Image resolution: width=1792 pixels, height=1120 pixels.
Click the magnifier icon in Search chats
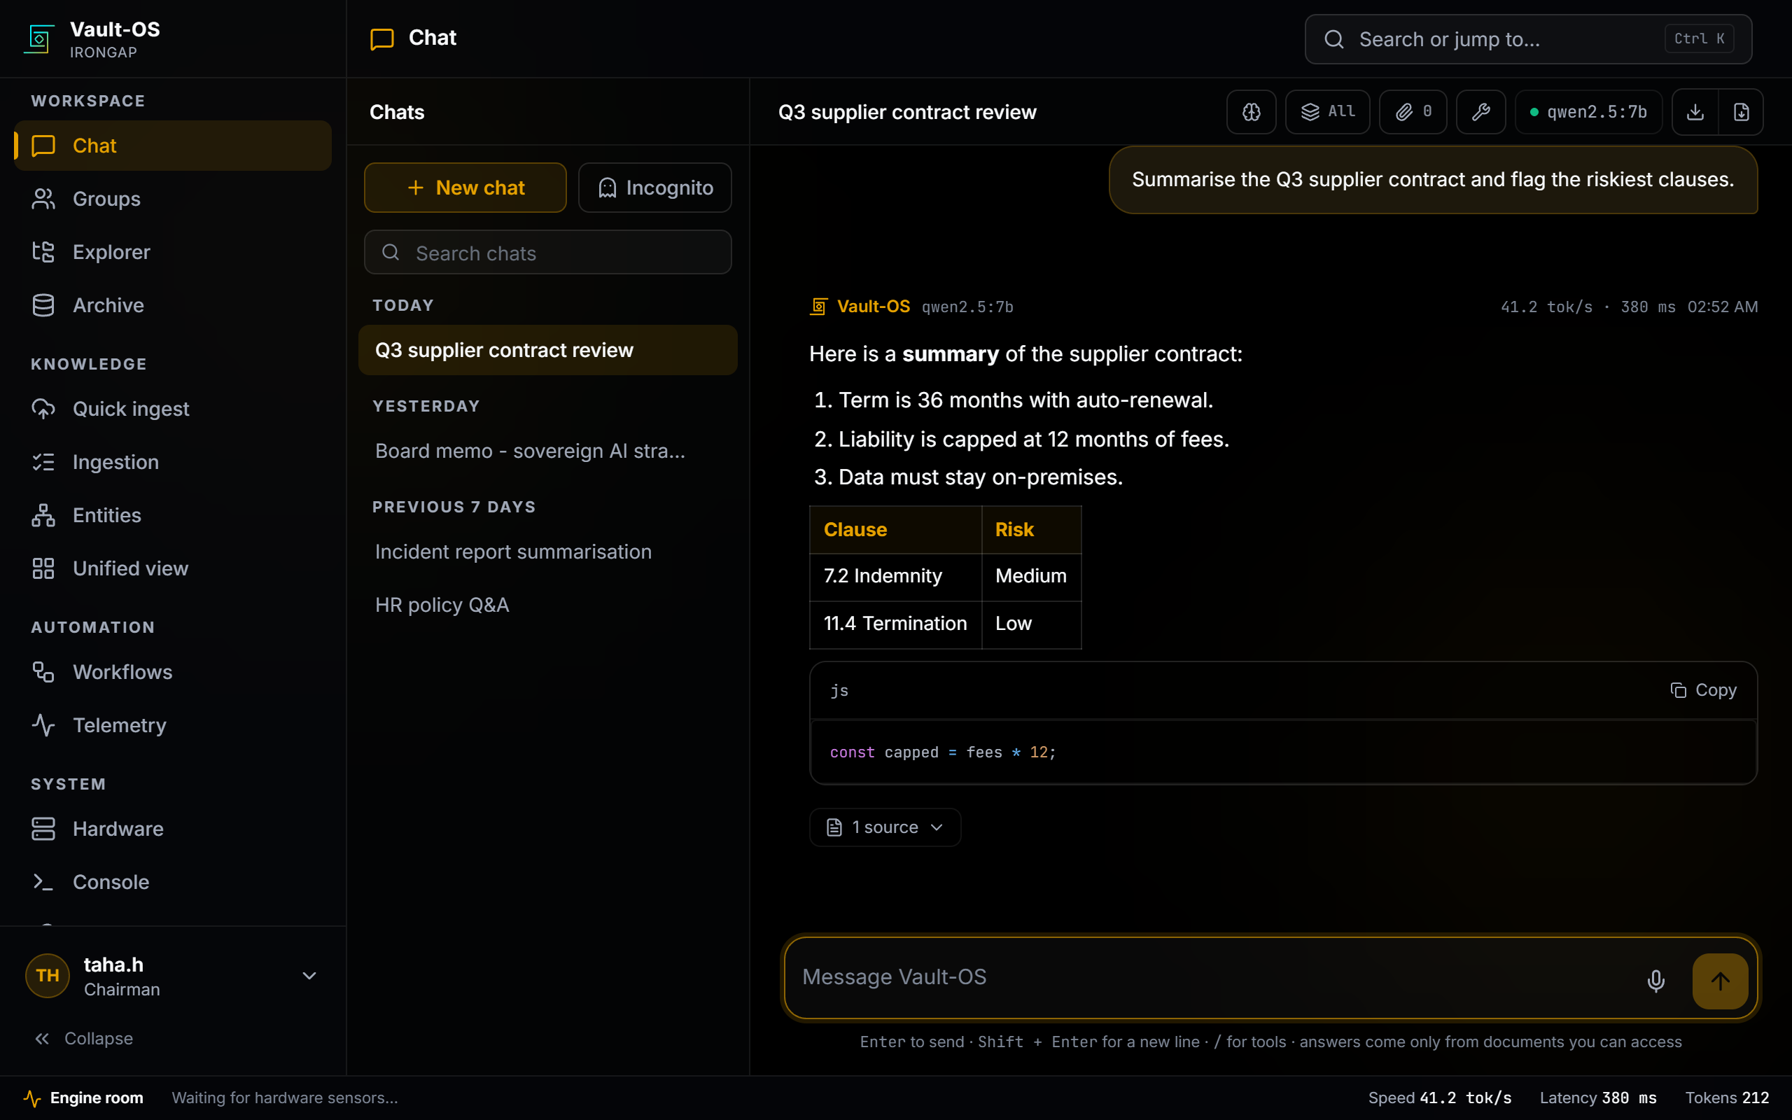(x=390, y=253)
